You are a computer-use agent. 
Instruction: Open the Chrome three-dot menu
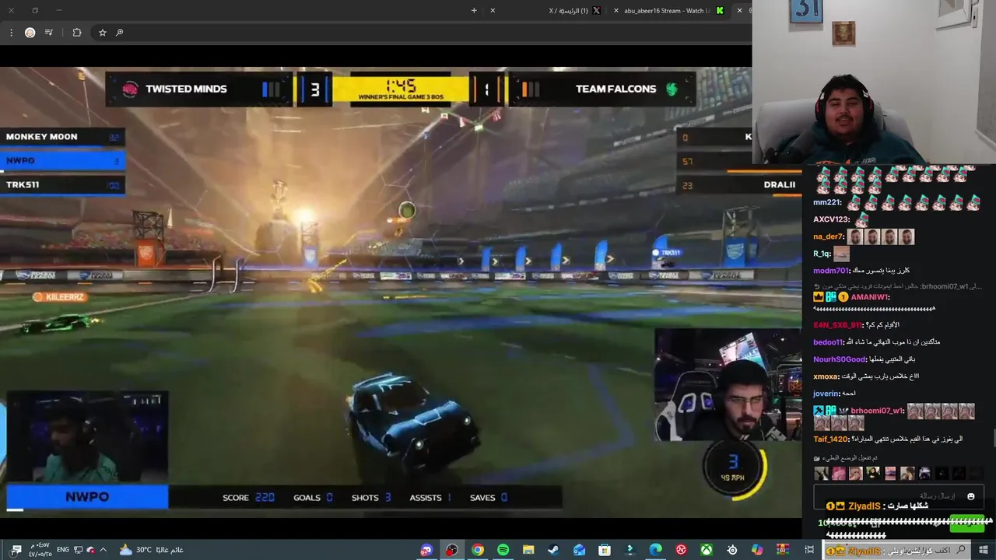(x=11, y=33)
